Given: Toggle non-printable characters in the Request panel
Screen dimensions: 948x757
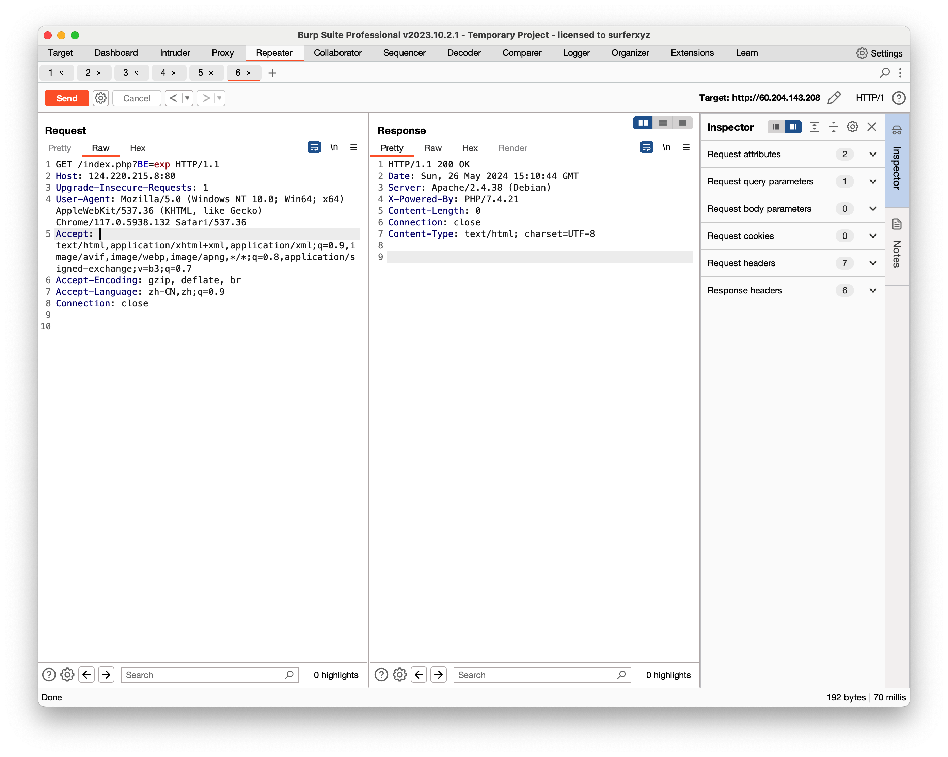Looking at the screenshot, I should [x=334, y=148].
